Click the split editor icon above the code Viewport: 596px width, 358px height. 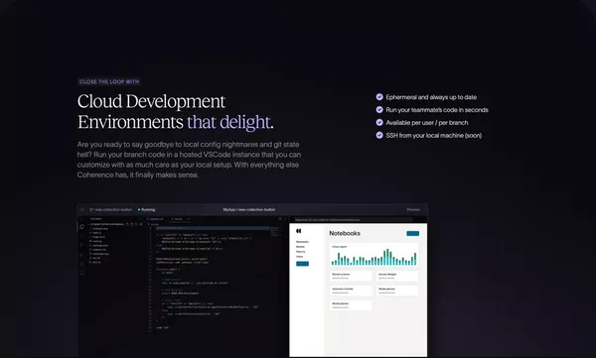[280, 219]
